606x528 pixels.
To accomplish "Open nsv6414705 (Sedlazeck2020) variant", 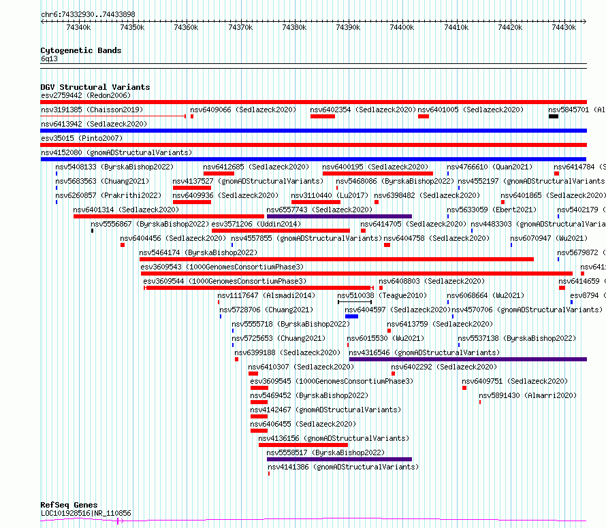I will pyautogui.click(x=413, y=224).
